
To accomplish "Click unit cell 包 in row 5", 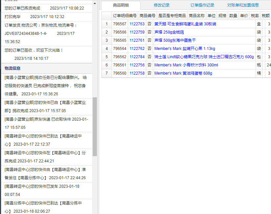I will [x=259, y=57].
